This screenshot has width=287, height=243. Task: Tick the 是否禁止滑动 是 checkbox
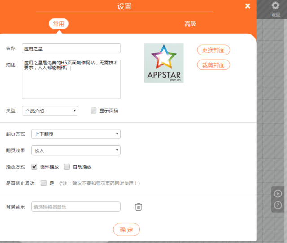[x=43, y=183]
